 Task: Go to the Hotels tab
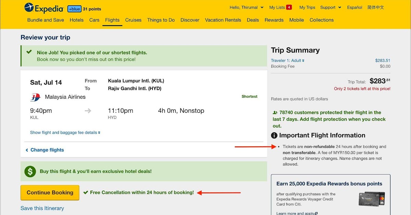click(x=77, y=20)
